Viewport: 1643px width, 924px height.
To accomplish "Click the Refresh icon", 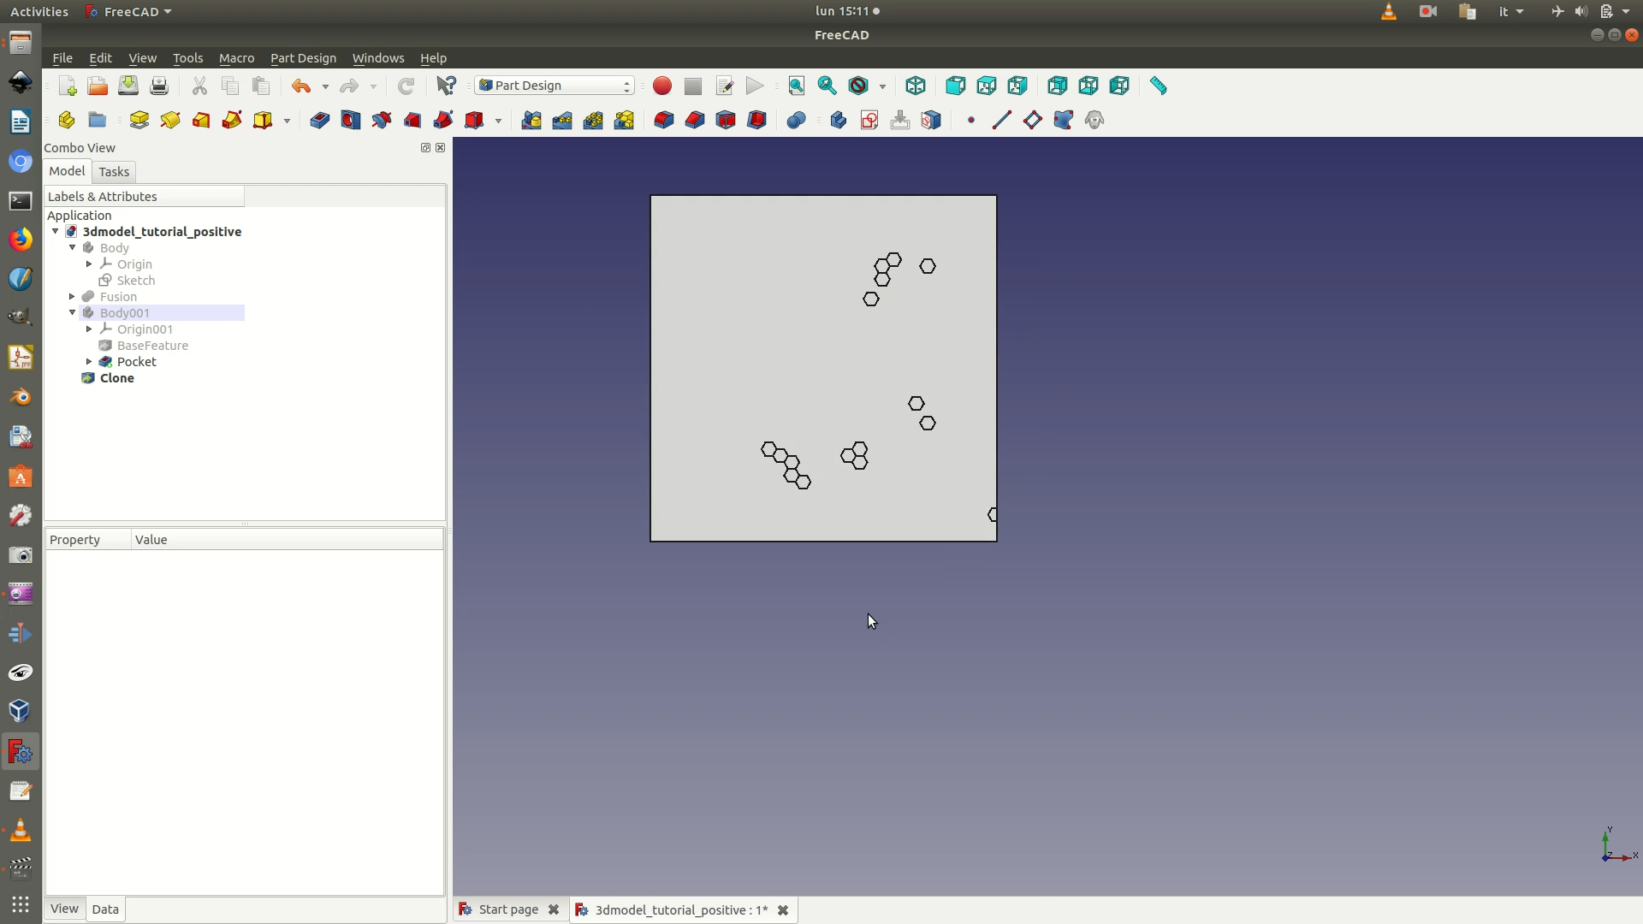I will click(406, 86).
